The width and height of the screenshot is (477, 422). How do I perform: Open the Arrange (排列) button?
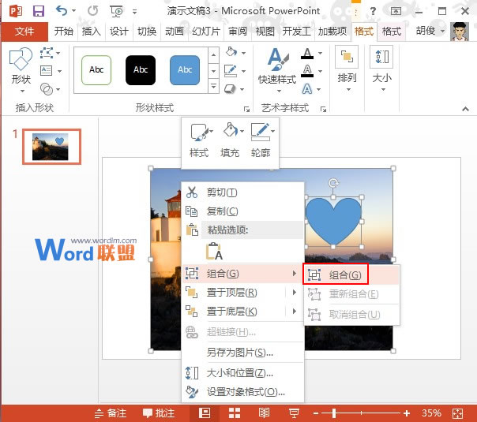tap(347, 69)
